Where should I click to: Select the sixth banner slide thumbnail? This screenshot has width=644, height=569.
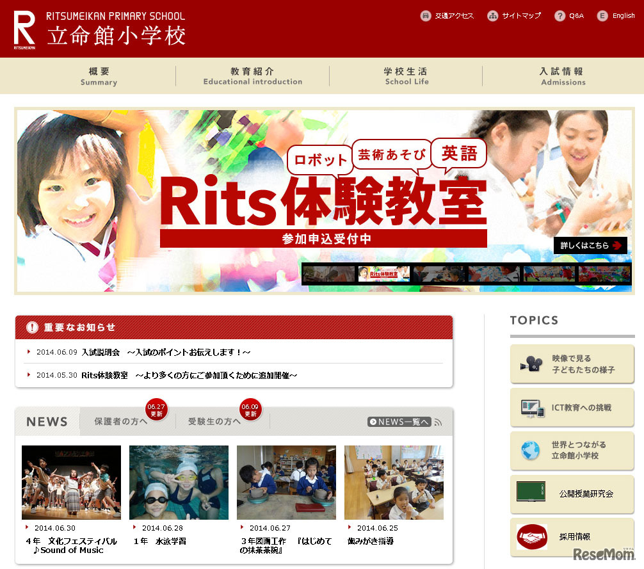point(604,274)
